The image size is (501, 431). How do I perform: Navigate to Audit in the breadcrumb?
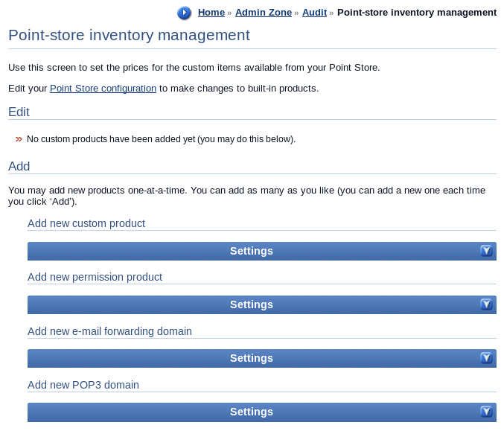click(x=314, y=13)
